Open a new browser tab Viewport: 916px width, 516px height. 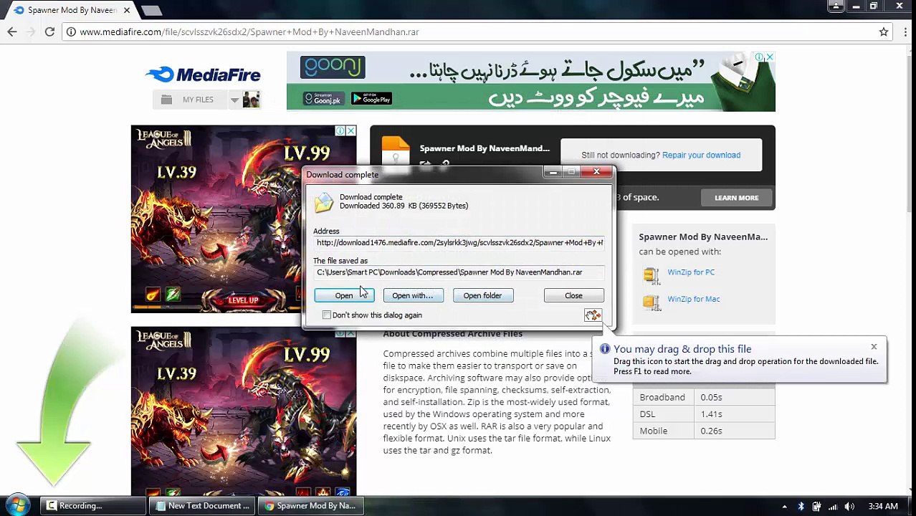[151, 10]
